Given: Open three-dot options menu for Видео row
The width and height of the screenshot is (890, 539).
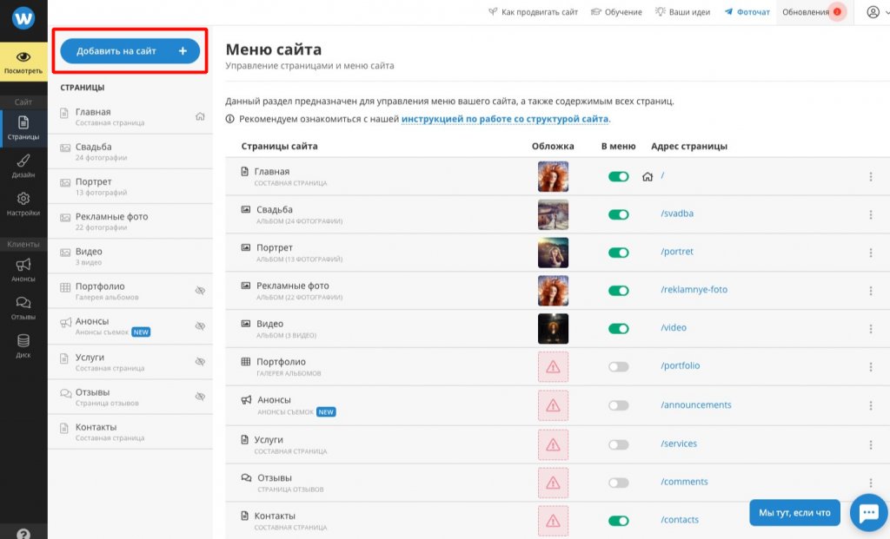Looking at the screenshot, I should [x=871, y=329].
